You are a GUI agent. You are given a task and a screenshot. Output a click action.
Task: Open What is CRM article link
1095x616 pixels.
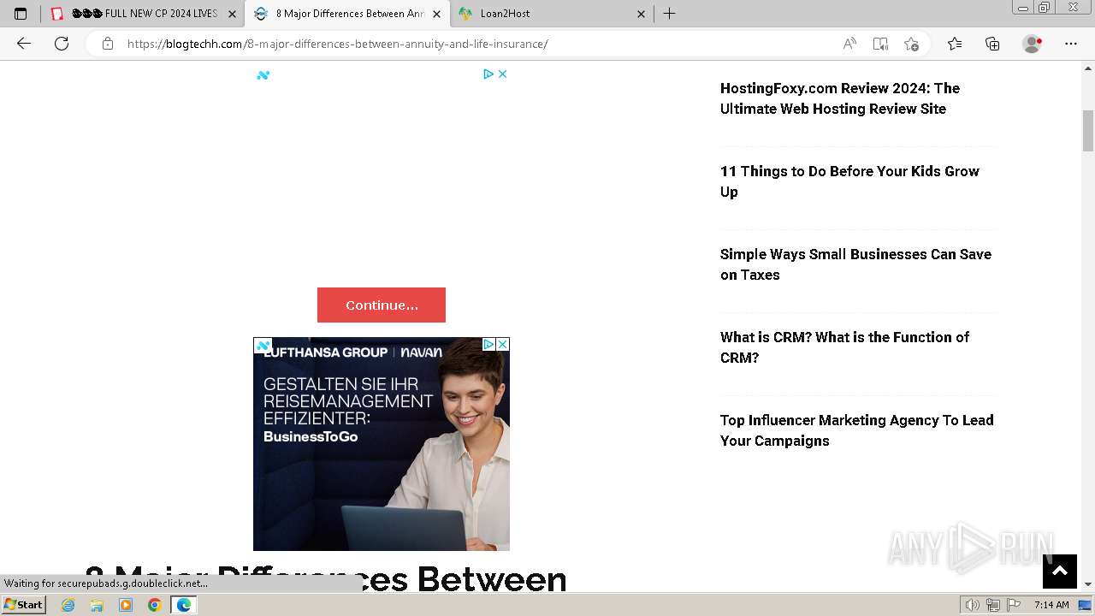pos(844,347)
